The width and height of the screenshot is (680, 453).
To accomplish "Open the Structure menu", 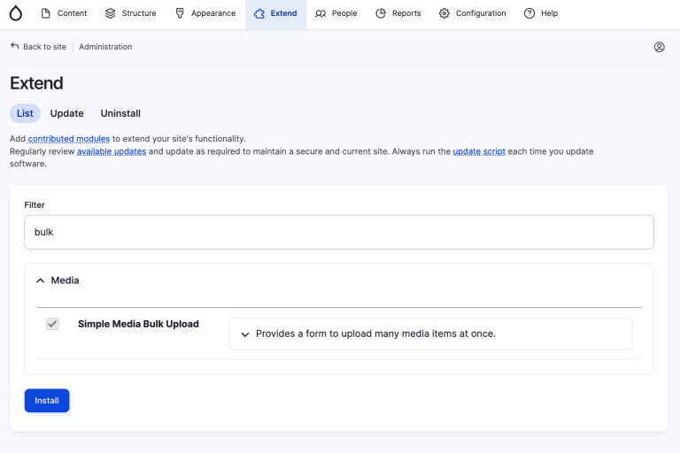I will click(x=139, y=13).
